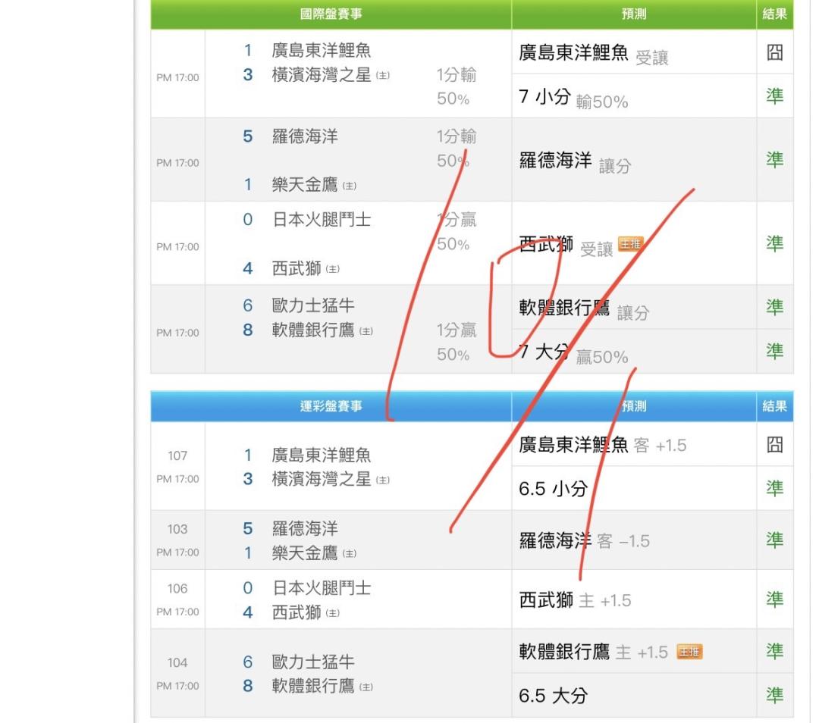
Task: Click the 主推 badge beside 西武獅 受讓
Action: [x=630, y=244]
